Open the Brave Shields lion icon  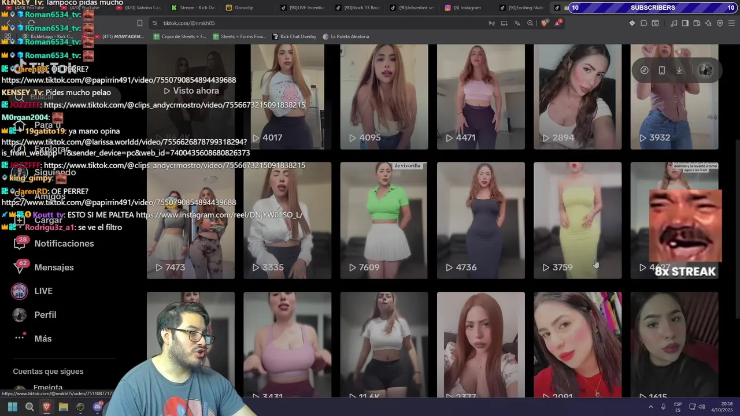coord(545,23)
